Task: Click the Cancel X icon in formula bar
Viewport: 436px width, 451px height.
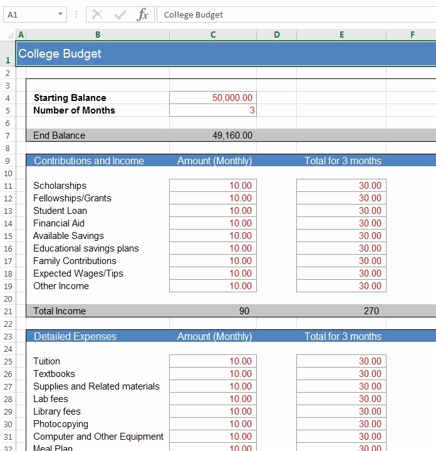Action: point(97,14)
